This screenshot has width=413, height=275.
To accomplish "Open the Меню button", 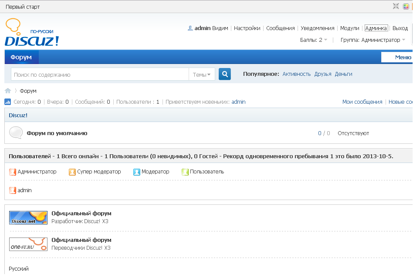I will [x=397, y=57].
